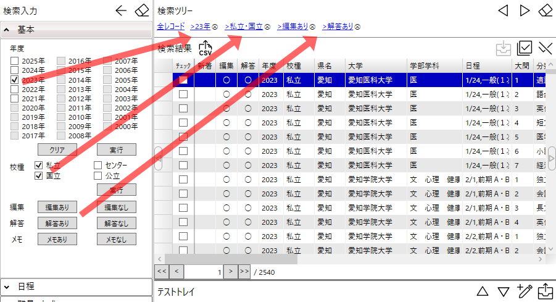Image resolution: width=556 pixels, height=302 pixels.
Task: Click the 編集なし button
Action: point(116,208)
